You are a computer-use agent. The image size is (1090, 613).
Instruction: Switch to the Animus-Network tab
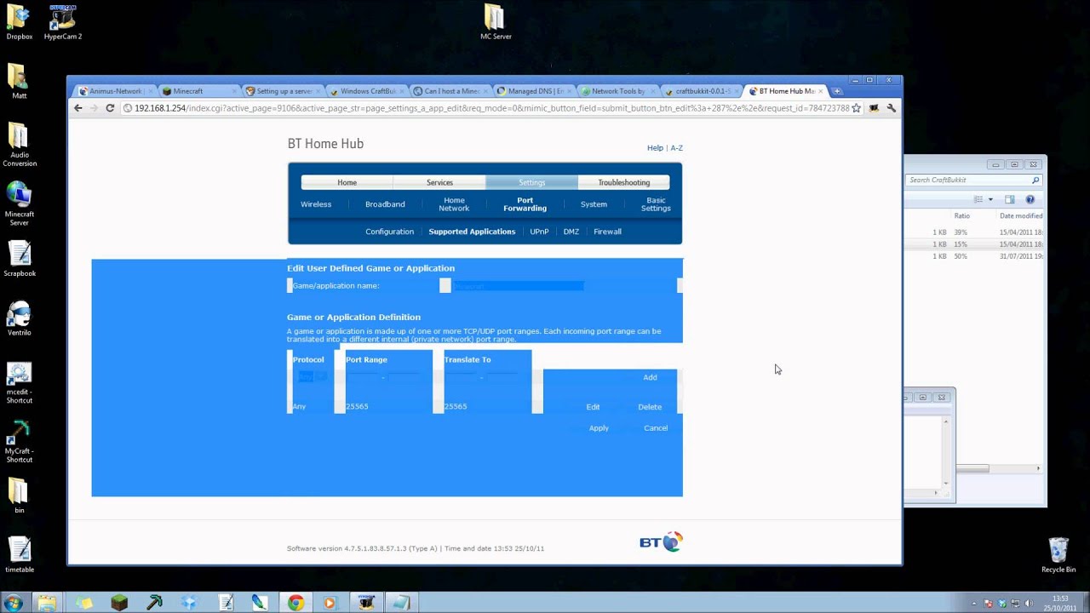click(115, 91)
